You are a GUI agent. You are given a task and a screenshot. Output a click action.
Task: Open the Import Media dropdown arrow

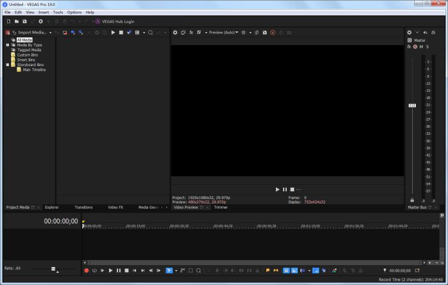tap(50, 33)
